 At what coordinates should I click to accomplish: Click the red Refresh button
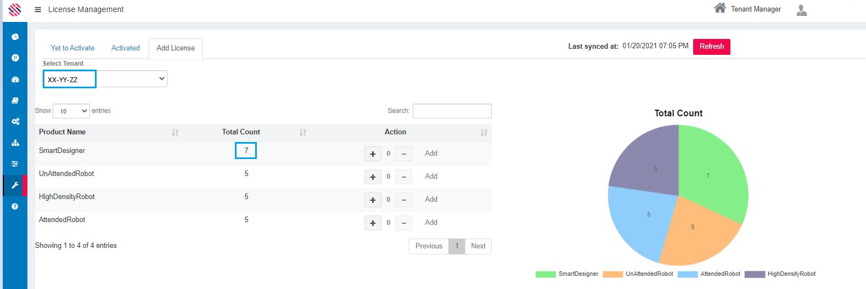coord(711,47)
